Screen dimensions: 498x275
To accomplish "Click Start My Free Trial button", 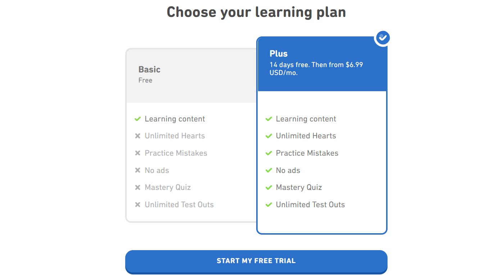I will tap(256, 261).
